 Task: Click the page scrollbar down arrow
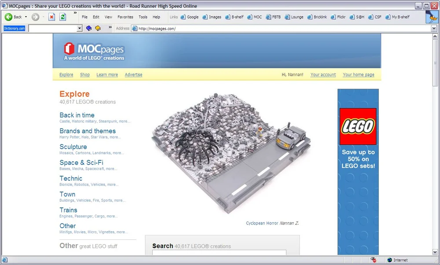pyautogui.click(x=435, y=252)
